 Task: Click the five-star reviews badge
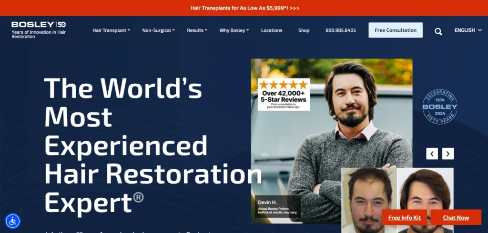coord(284,94)
